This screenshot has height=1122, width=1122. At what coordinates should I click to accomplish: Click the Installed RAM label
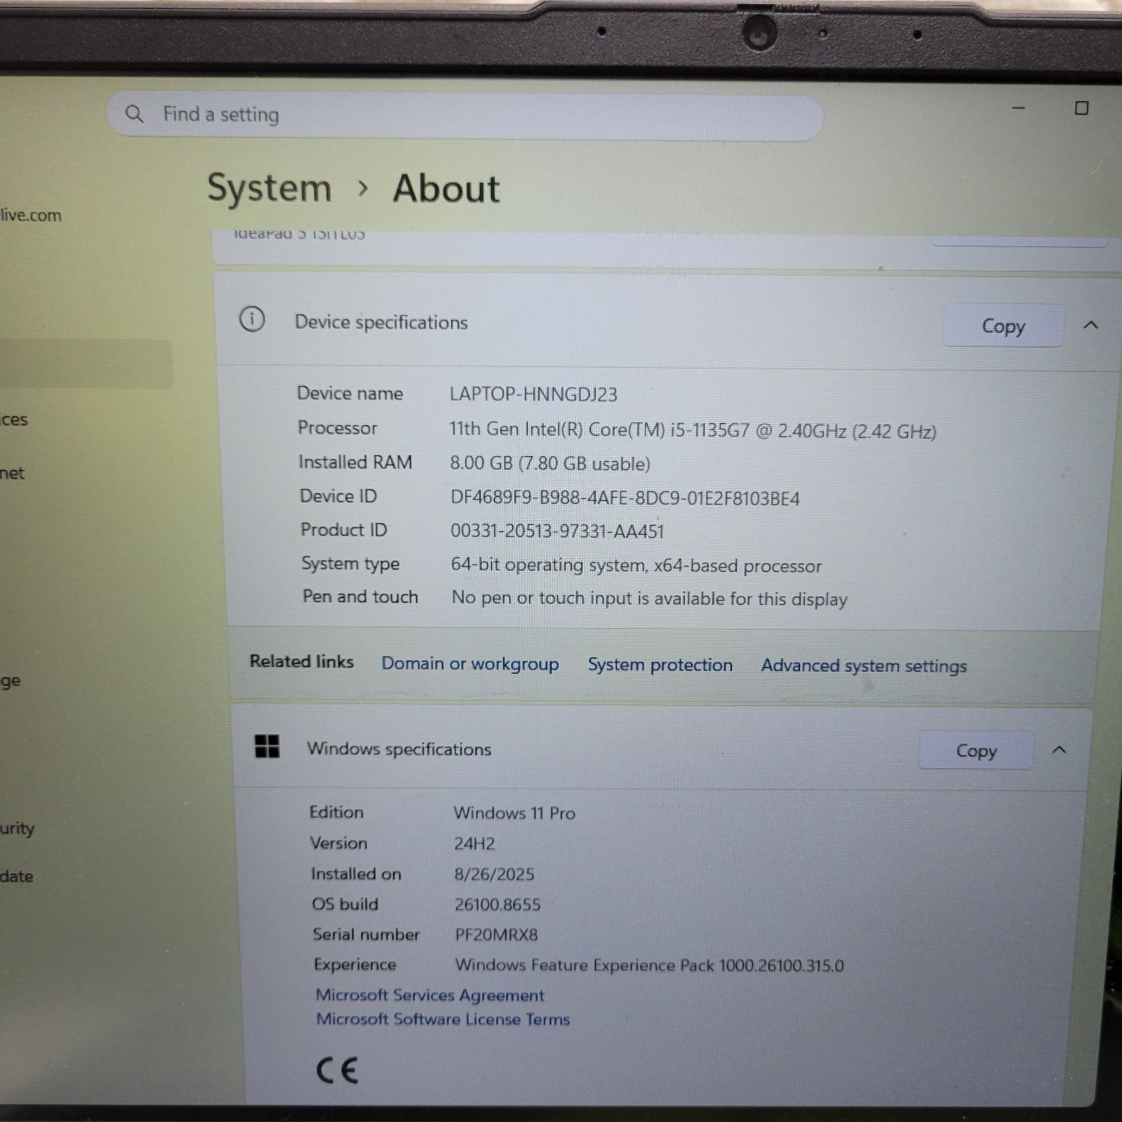click(x=355, y=462)
